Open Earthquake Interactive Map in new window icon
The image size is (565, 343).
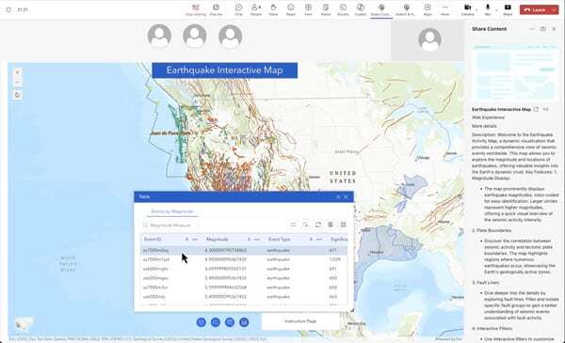point(536,109)
